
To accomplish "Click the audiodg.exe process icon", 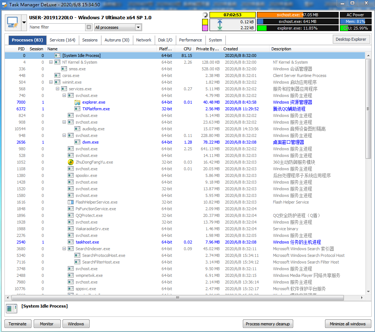I will (x=77, y=129).
